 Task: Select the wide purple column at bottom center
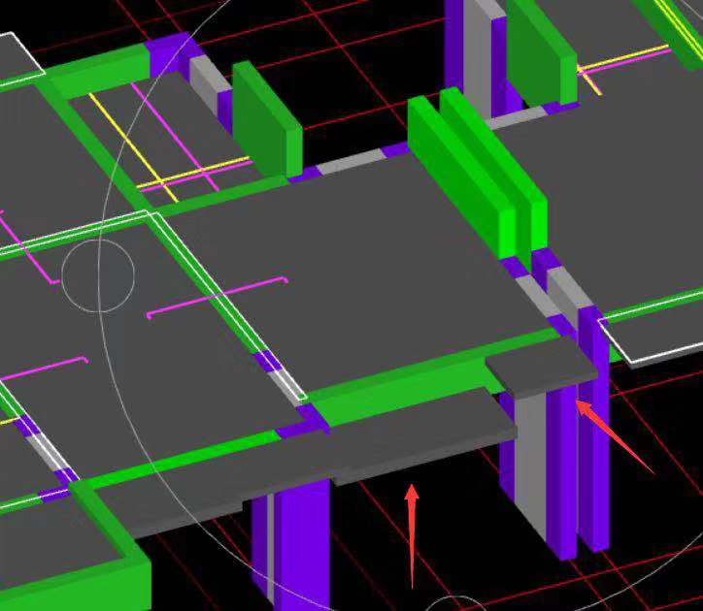[x=302, y=544]
